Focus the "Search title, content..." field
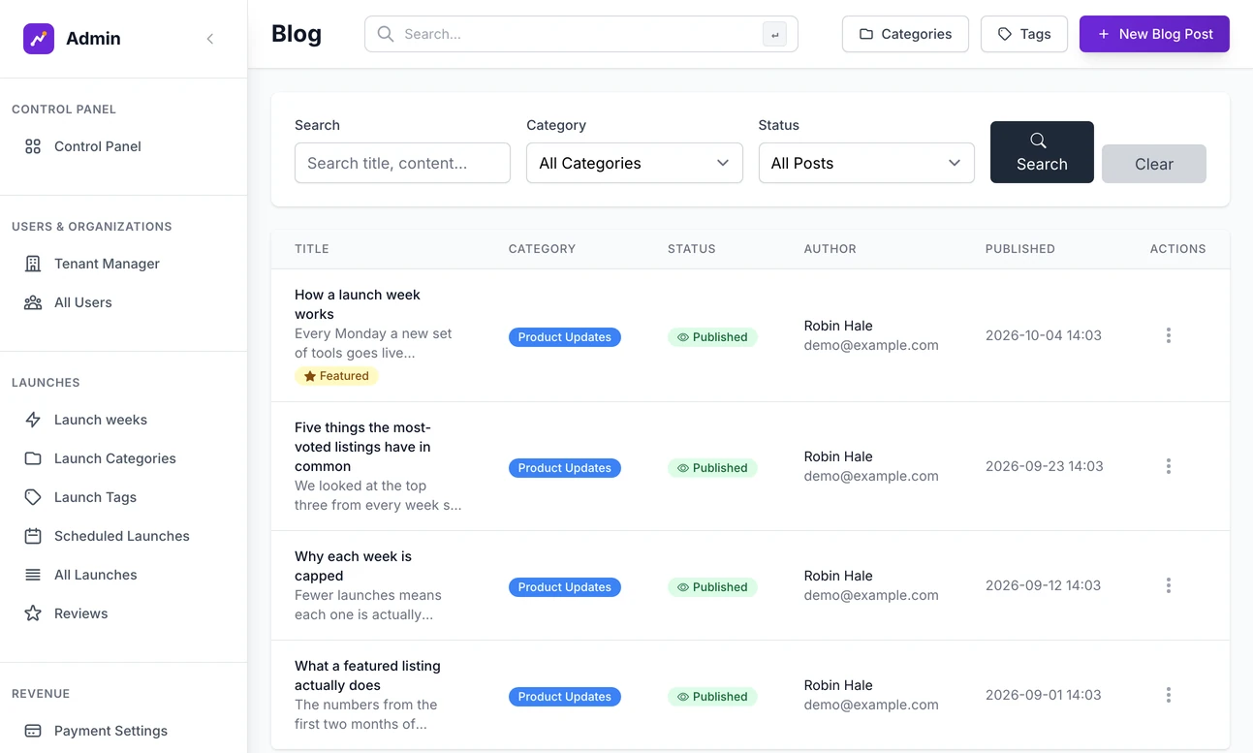 (402, 163)
